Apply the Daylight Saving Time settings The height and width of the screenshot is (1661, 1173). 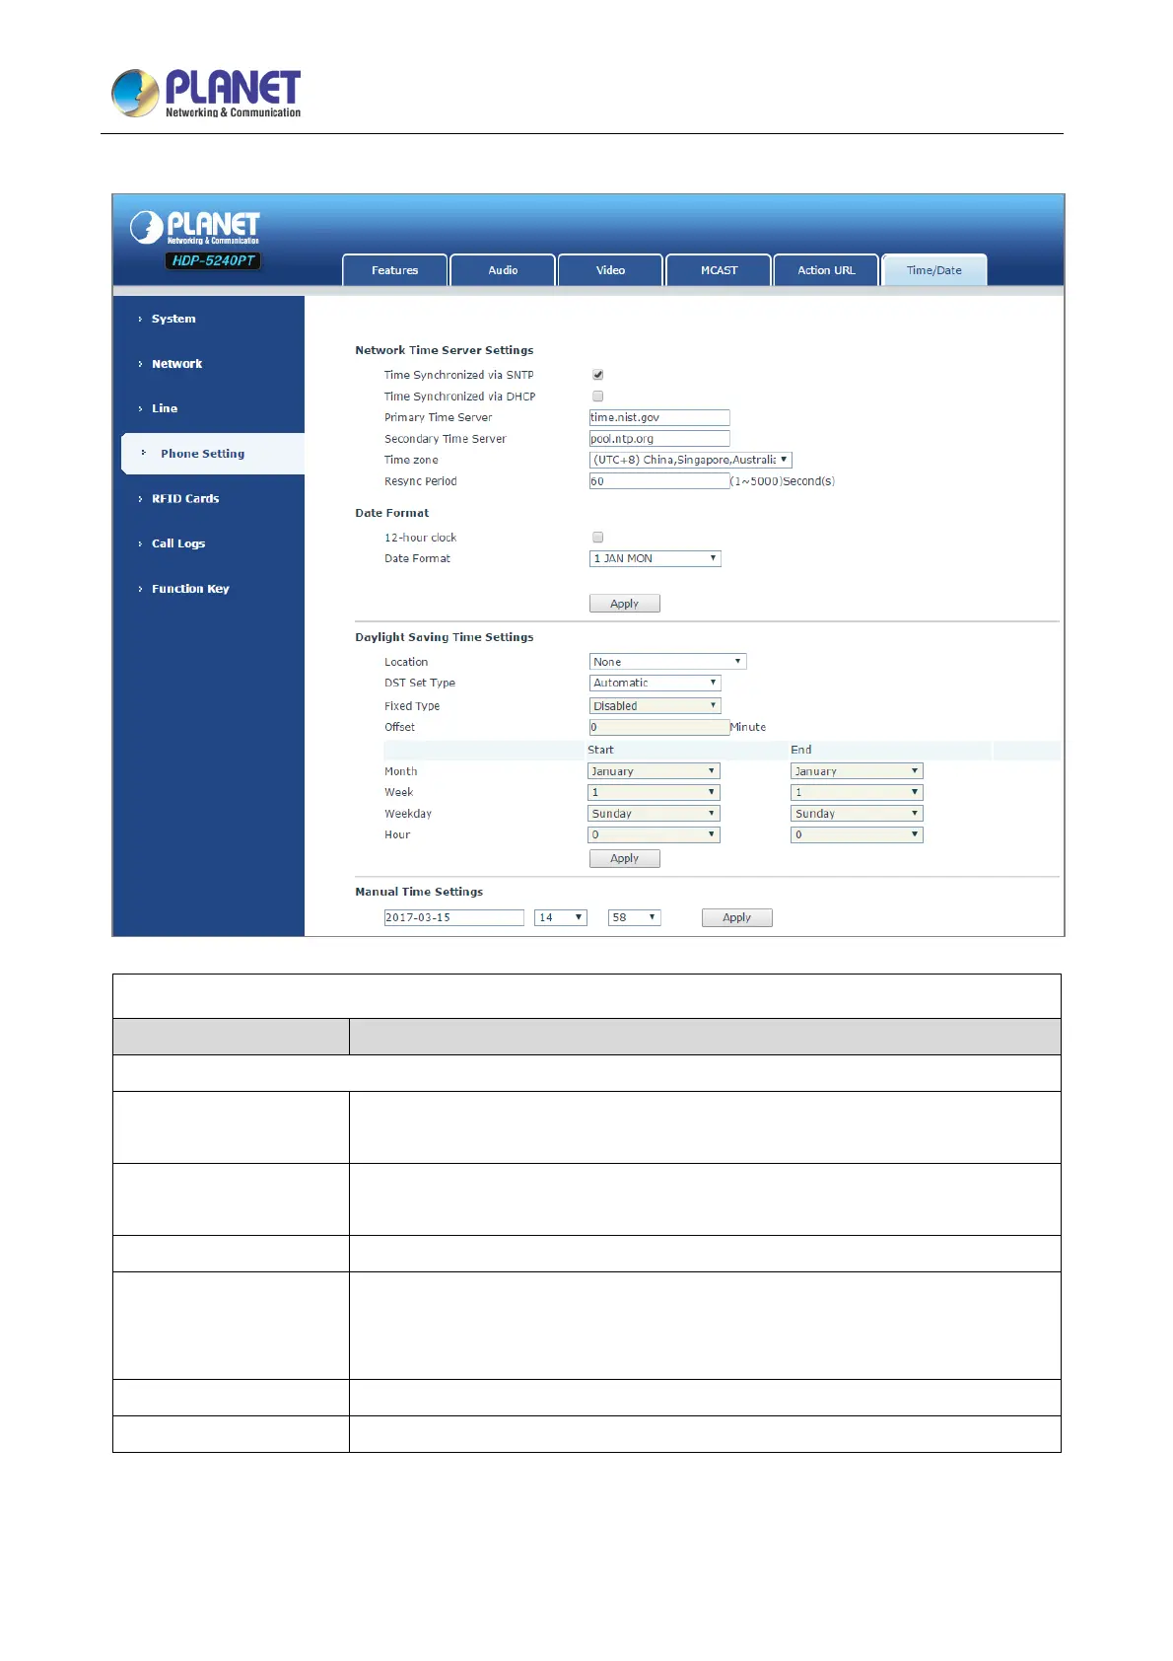tap(625, 858)
